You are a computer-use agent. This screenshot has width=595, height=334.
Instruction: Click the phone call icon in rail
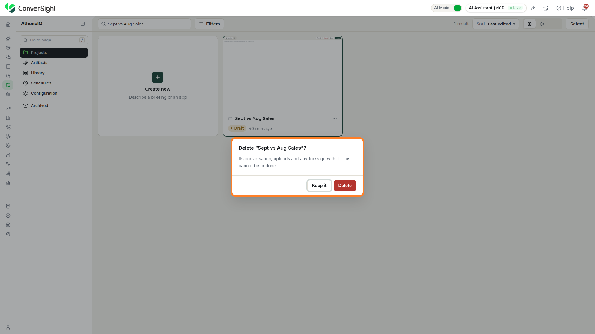pyautogui.click(x=8, y=127)
